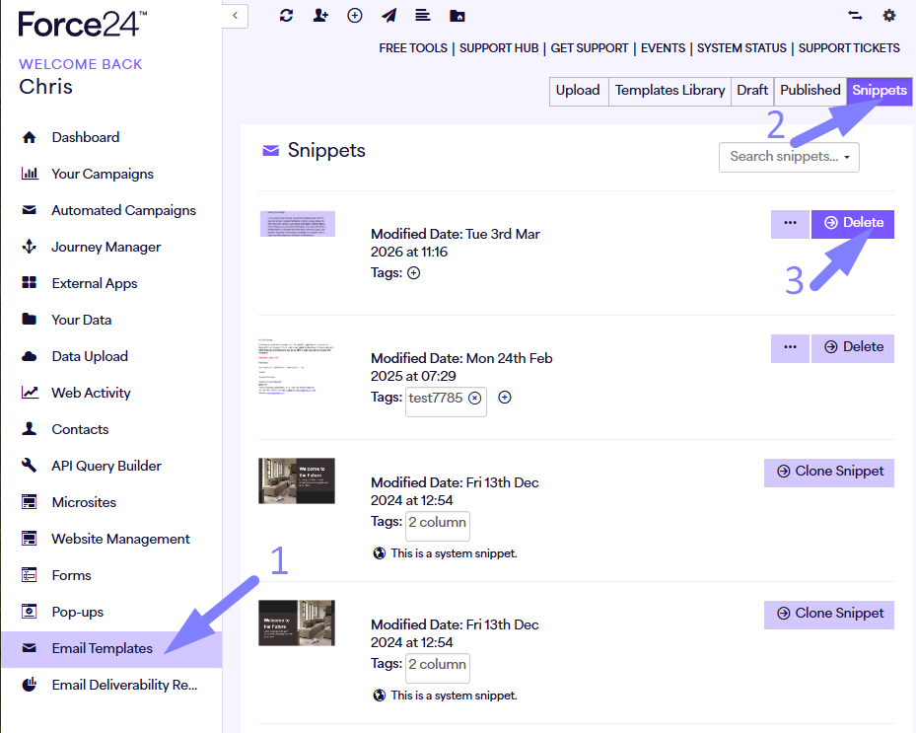The width and height of the screenshot is (916, 733).
Task: Click the Microsites sidebar icon
Action: click(x=30, y=502)
